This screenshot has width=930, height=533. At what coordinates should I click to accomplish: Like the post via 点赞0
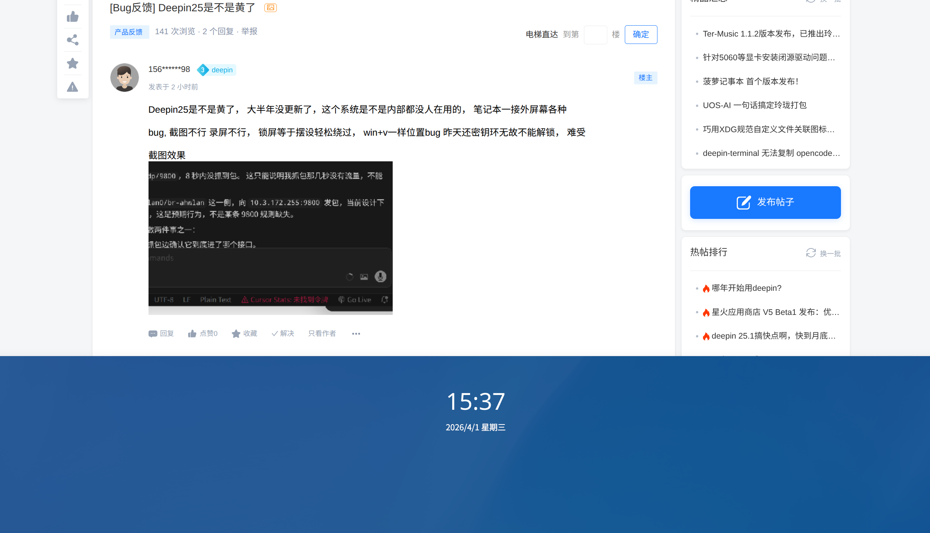(x=203, y=334)
